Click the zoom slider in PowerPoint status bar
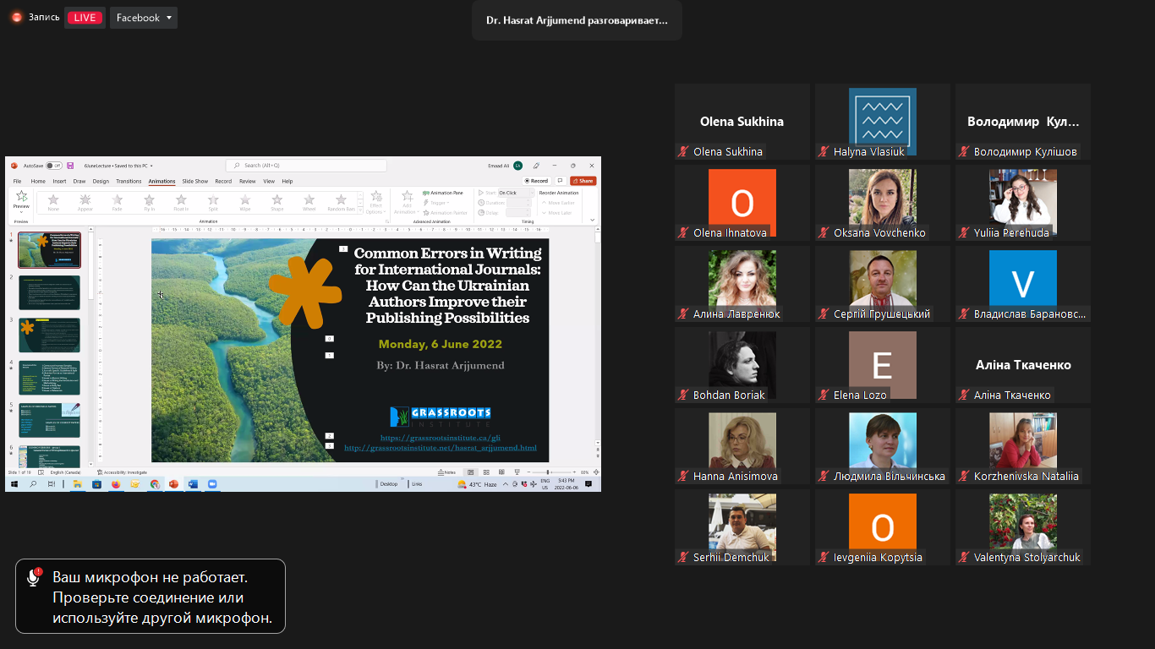Viewport: 1155px width, 649px height. (548, 472)
